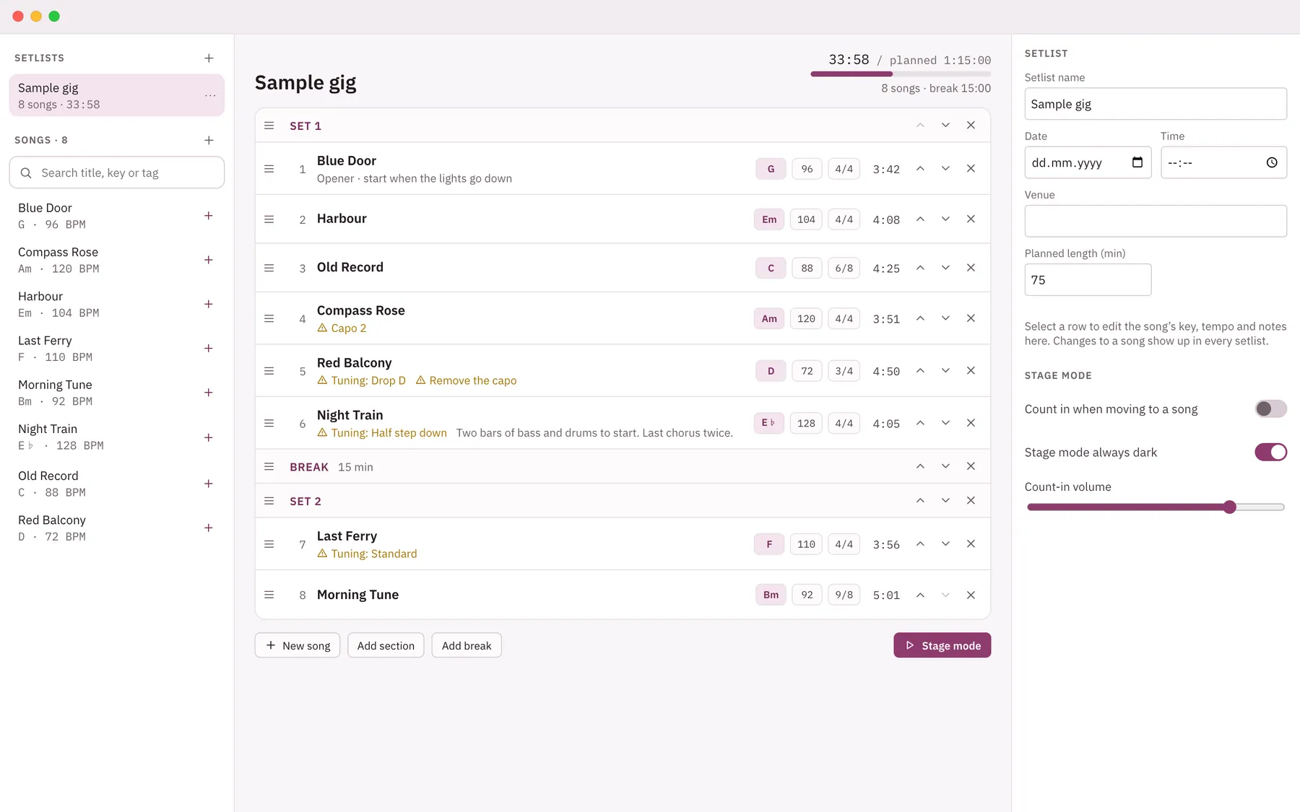Open the time picker clock icon
Image resolution: width=1300 pixels, height=812 pixels.
pyautogui.click(x=1272, y=162)
